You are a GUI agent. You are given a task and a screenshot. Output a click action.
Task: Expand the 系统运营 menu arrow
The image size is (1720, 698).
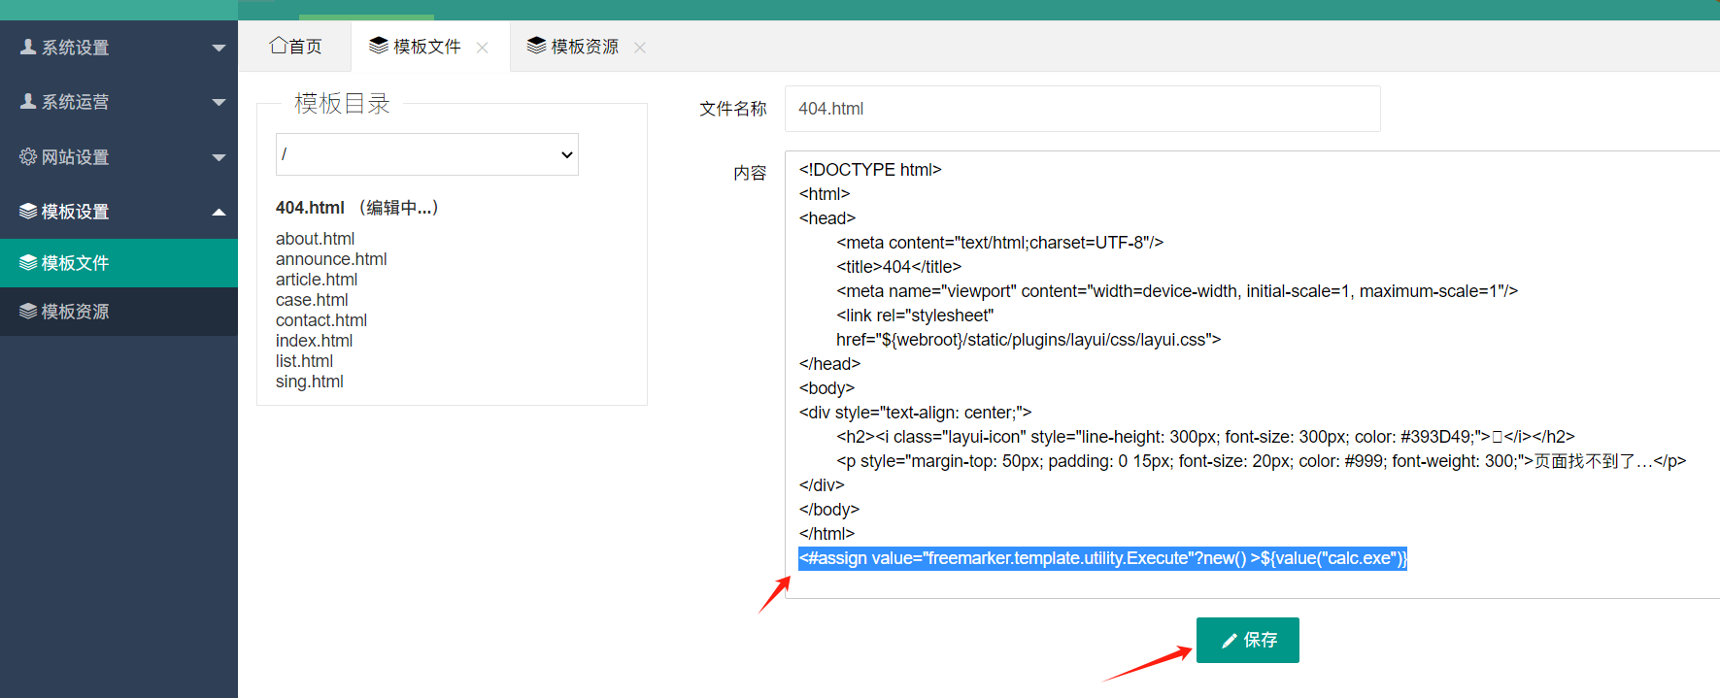click(x=219, y=102)
